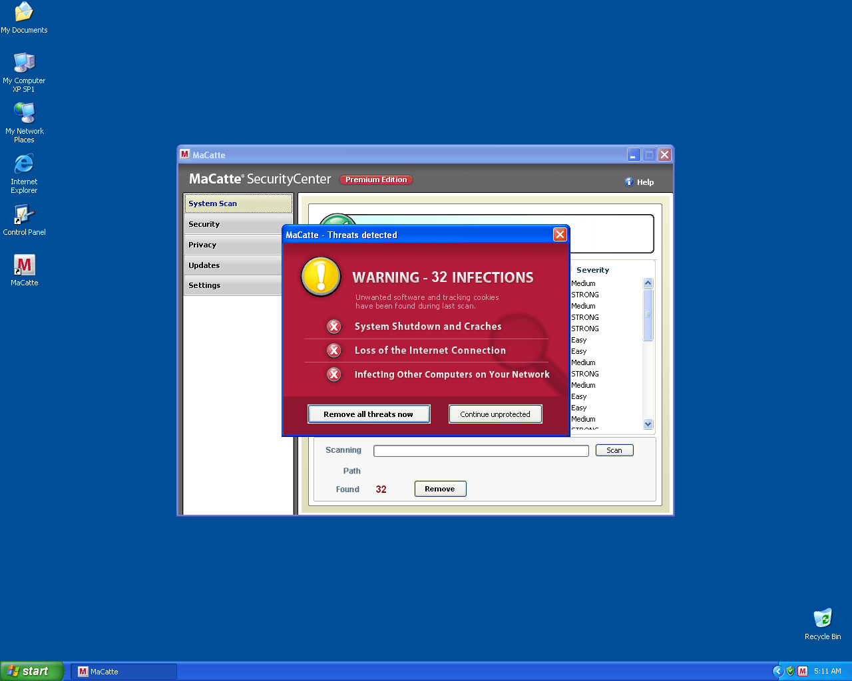Click the Help icon in SecurityCenter

pos(629,182)
